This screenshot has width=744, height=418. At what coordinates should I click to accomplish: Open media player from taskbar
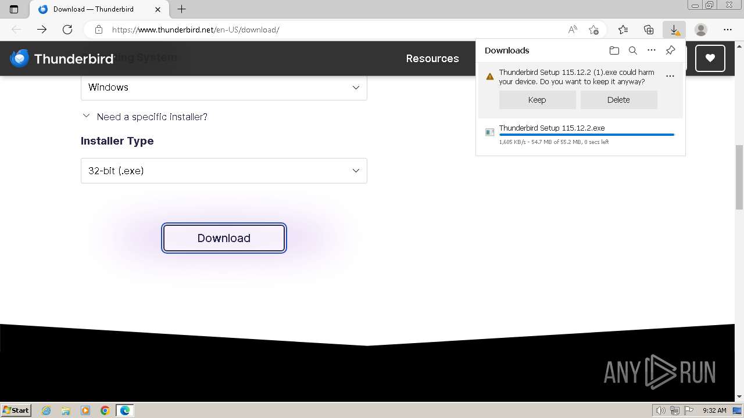[x=85, y=410]
